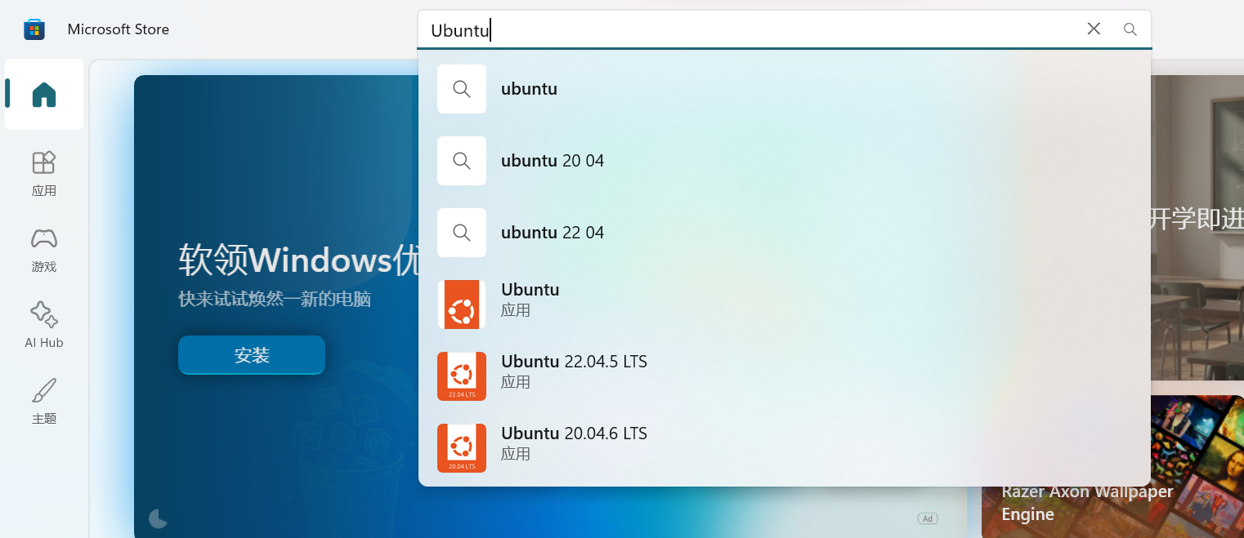Open the 开学即进 classroom promo card
This screenshot has height=538, width=1244.
tap(1197, 228)
